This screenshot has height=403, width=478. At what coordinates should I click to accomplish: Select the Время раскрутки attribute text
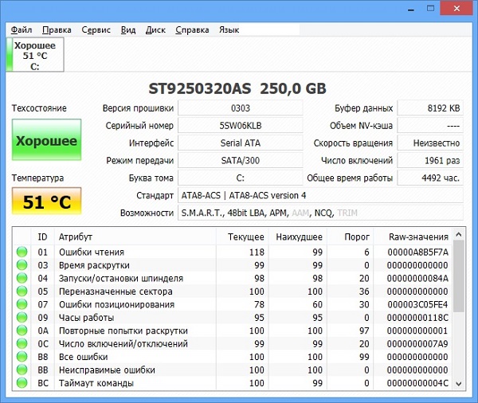pyautogui.click(x=94, y=265)
